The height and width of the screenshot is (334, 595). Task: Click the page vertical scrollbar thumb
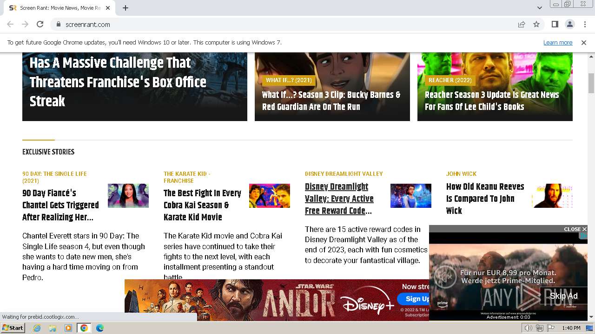click(x=591, y=83)
